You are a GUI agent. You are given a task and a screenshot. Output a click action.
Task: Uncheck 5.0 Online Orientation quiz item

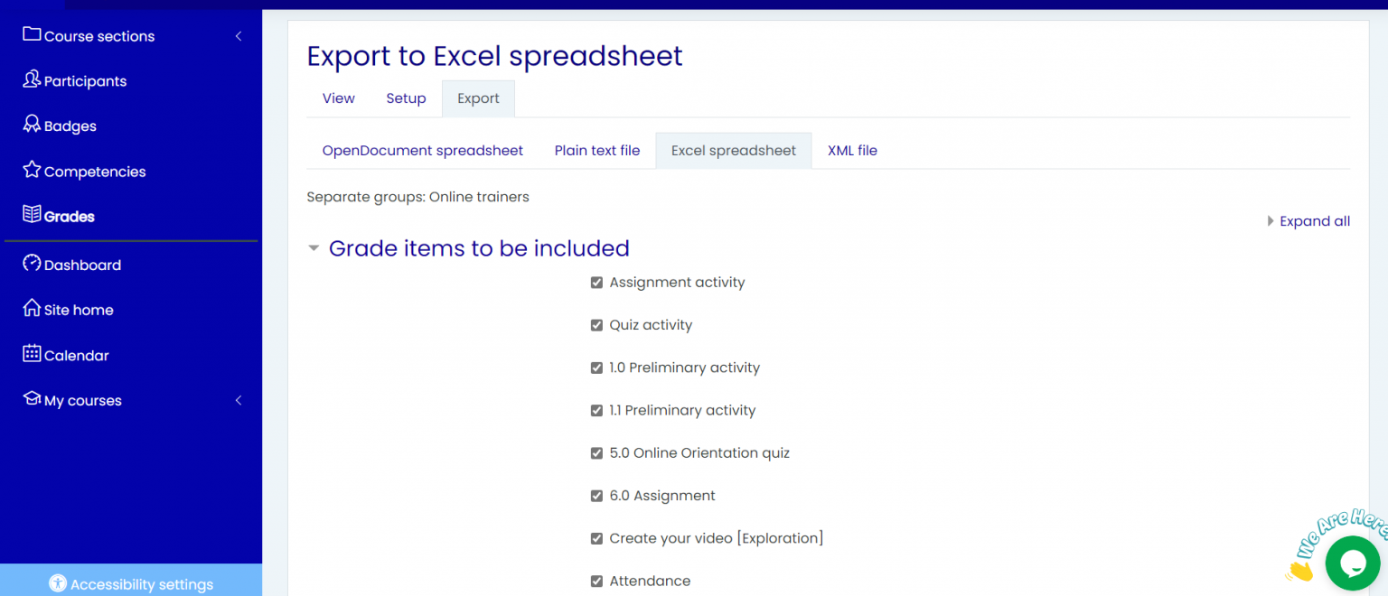tap(596, 452)
